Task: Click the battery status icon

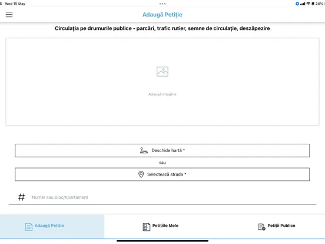Action: 313,4
